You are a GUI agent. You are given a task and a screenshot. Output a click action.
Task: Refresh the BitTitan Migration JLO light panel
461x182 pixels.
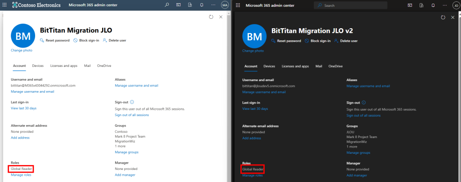coord(211,17)
